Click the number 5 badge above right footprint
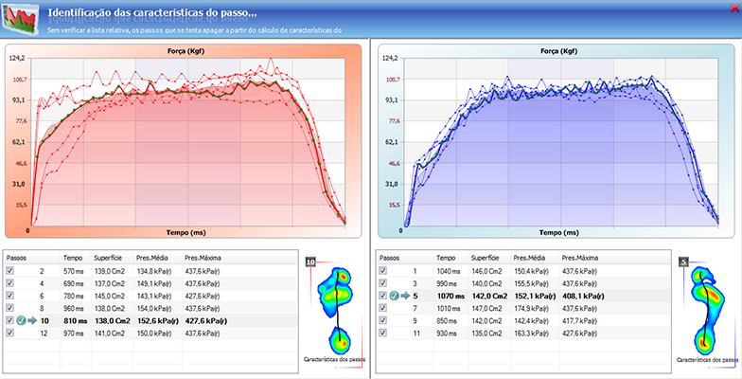This screenshot has height=379, width=742. coord(684,261)
